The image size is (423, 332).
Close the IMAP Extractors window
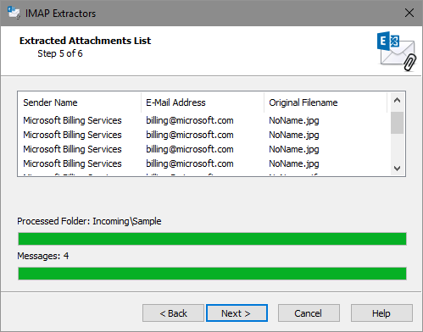point(409,13)
